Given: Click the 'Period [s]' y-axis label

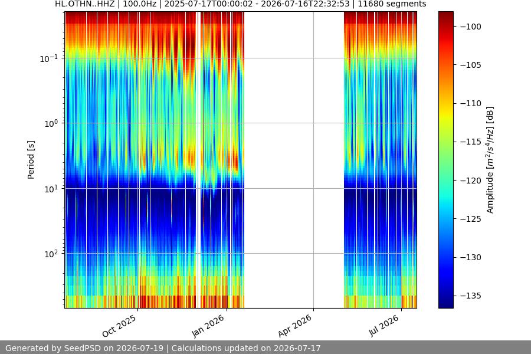Looking at the screenshot, I should coord(31,160).
